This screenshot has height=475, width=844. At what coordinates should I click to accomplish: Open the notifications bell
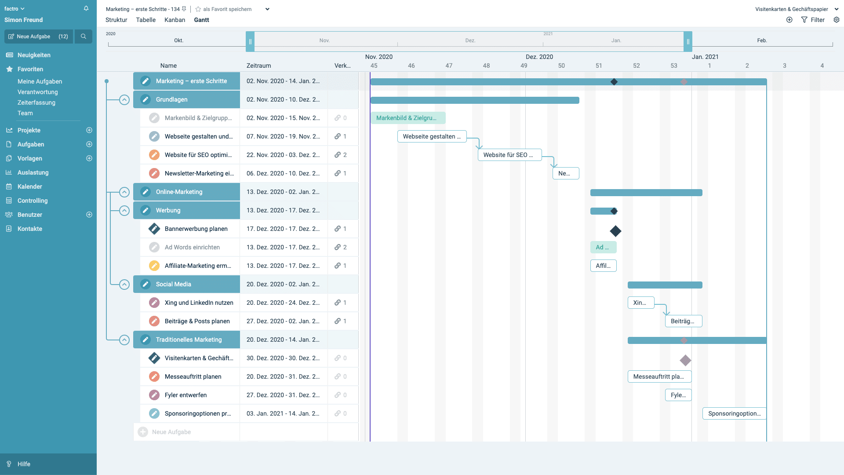86,8
